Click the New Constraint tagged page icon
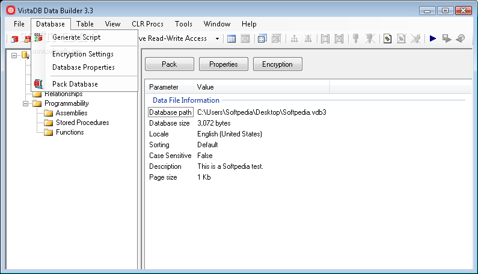This screenshot has width=478, height=274. [387, 38]
